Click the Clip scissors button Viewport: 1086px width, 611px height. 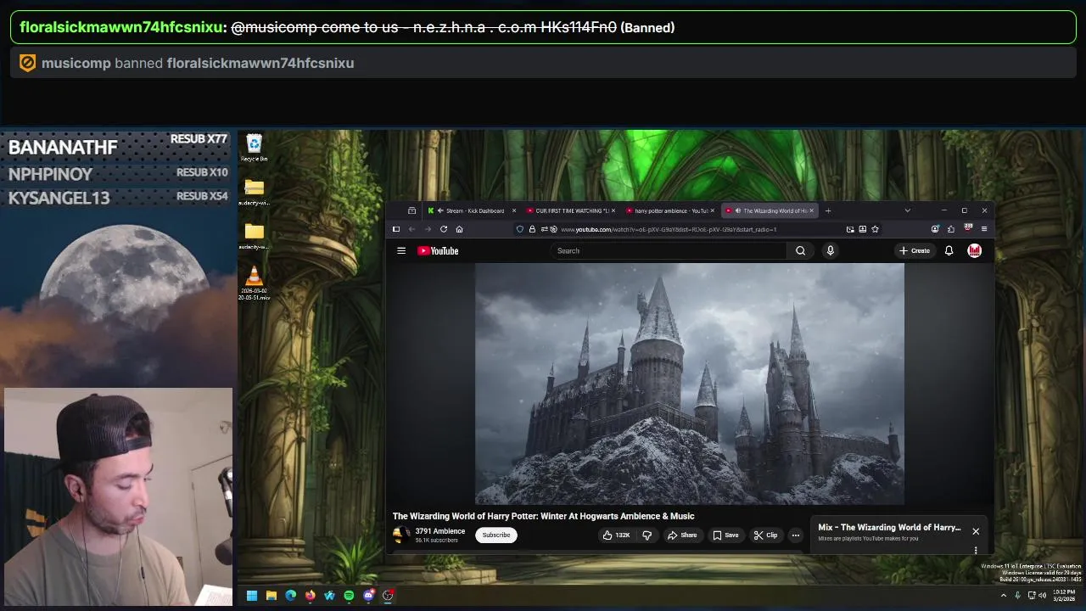765,535
